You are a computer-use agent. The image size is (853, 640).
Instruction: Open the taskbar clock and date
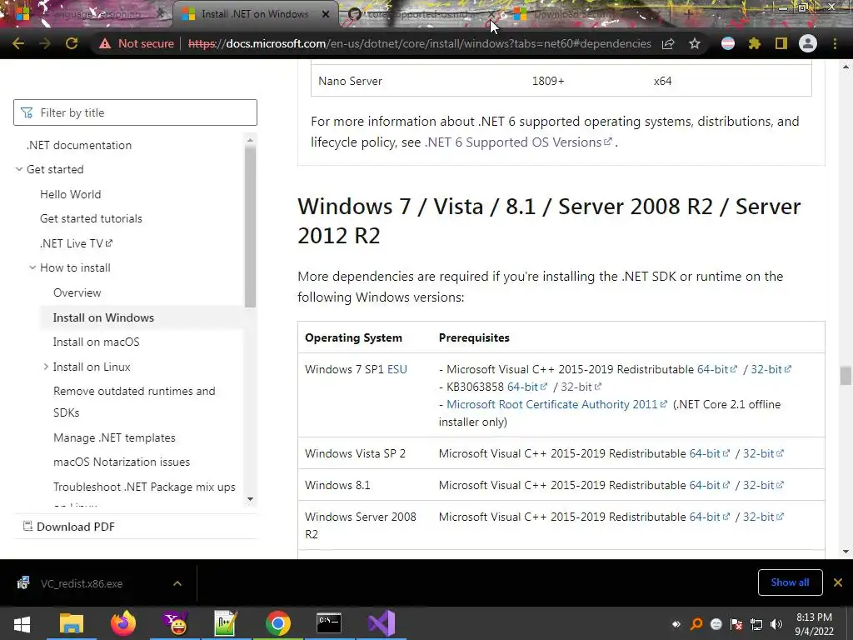[814, 624]
